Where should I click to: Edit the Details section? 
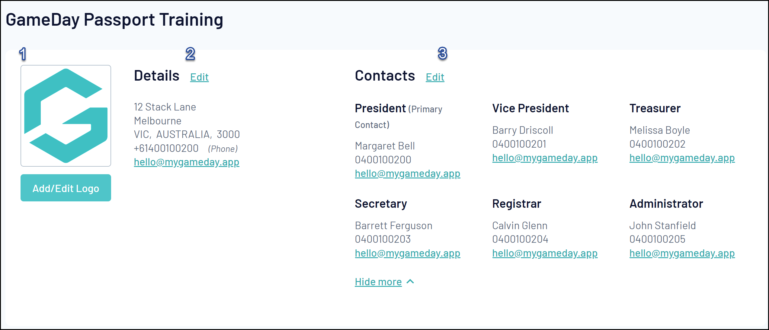[199, 77]
